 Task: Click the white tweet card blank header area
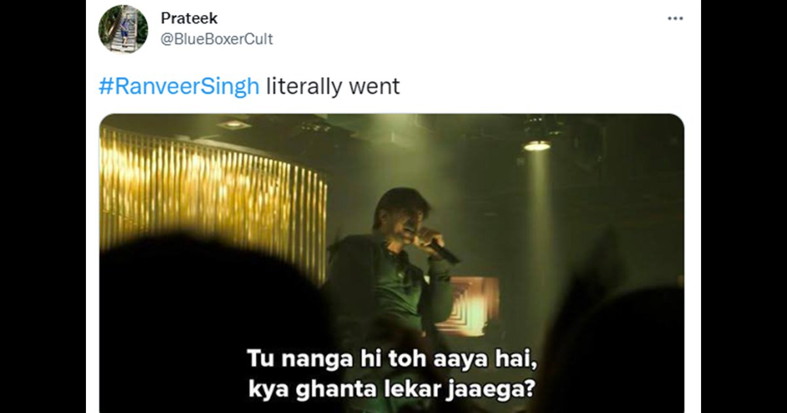459,29
